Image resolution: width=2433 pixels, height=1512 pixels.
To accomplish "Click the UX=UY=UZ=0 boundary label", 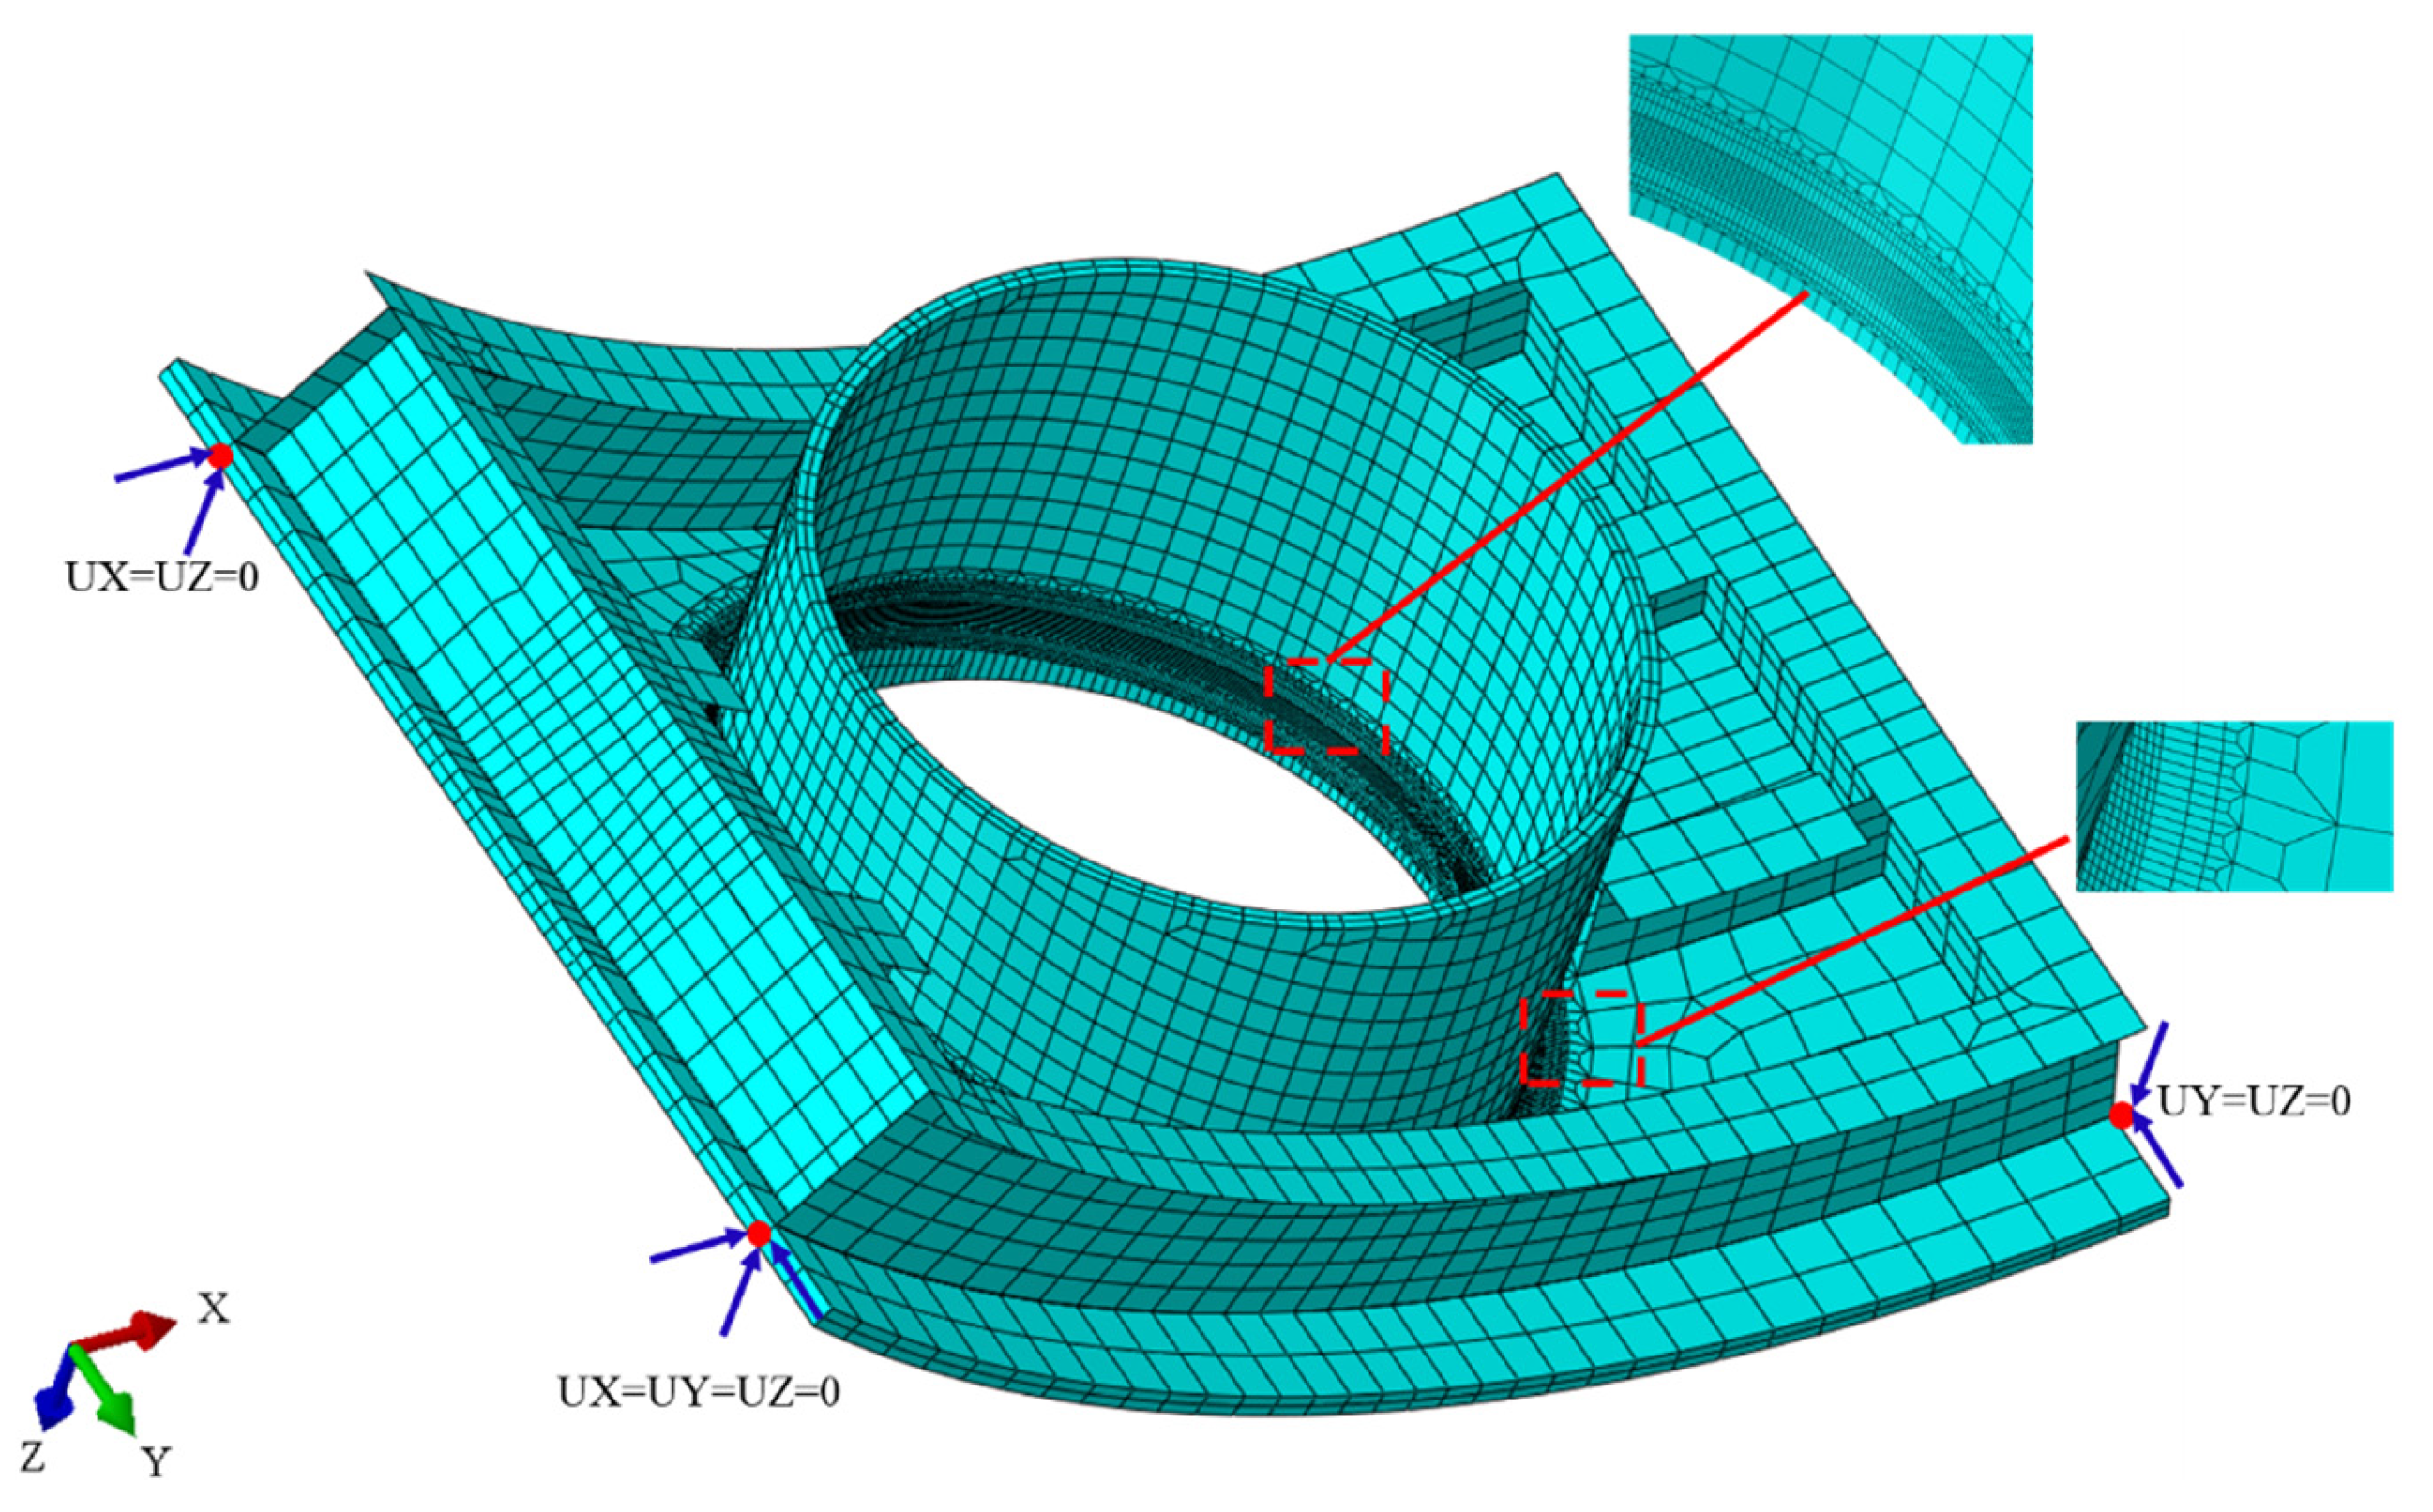I will [x=698, y=1392].
